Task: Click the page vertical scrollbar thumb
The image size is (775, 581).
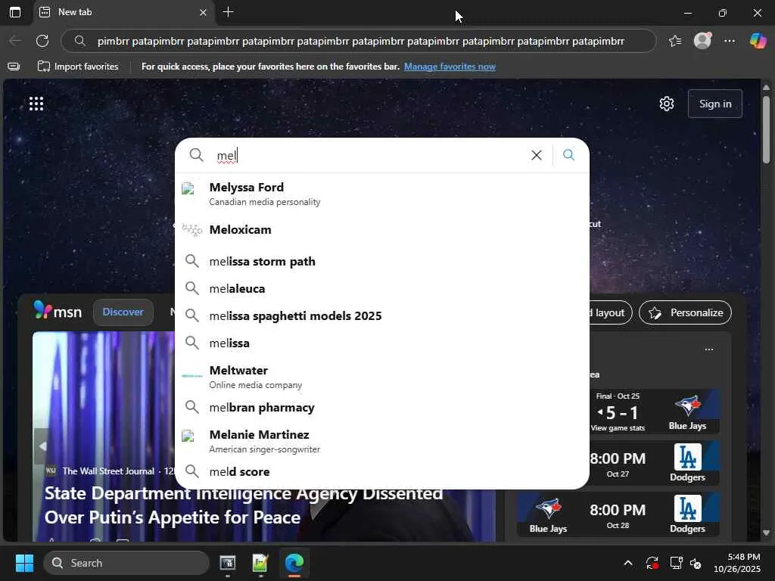Action: pyautogui.click(x=766, y=129)
